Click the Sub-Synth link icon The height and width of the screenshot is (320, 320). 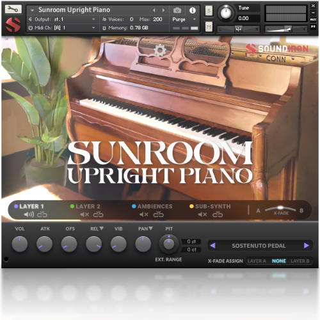point(218,214)
